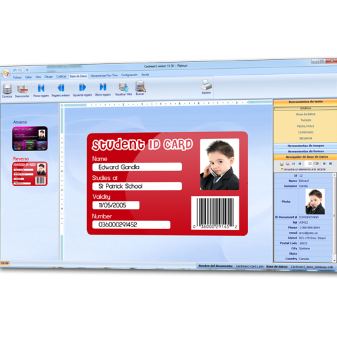This screenshot has height=337, width=337.
Task: Select the Estático text tool button
Action: [305, 109]
